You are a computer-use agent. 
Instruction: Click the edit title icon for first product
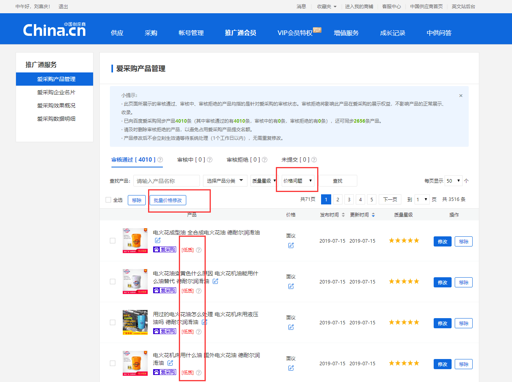click(157, 240)
